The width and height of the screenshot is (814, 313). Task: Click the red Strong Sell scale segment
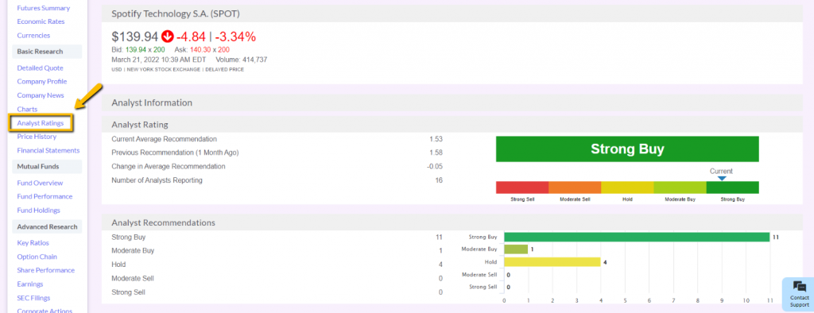coord(522,187)
